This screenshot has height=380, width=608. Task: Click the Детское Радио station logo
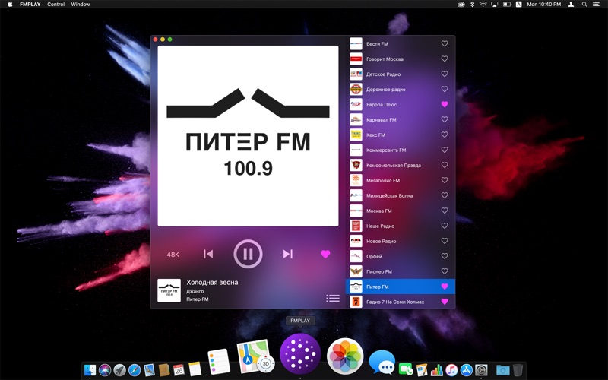[x=356, y=74]
